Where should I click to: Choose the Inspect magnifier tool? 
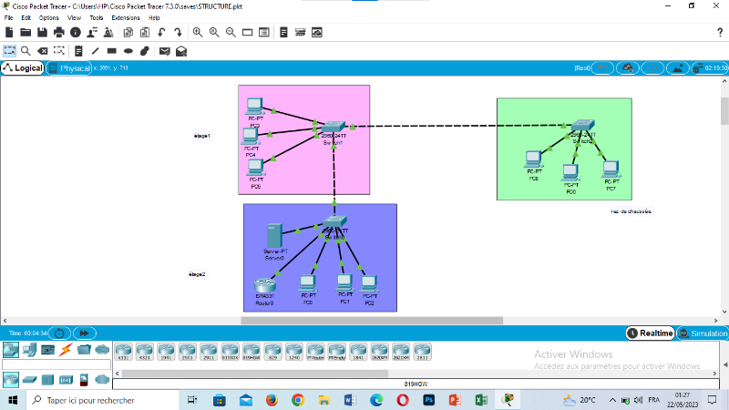click(x=26, y=51)
